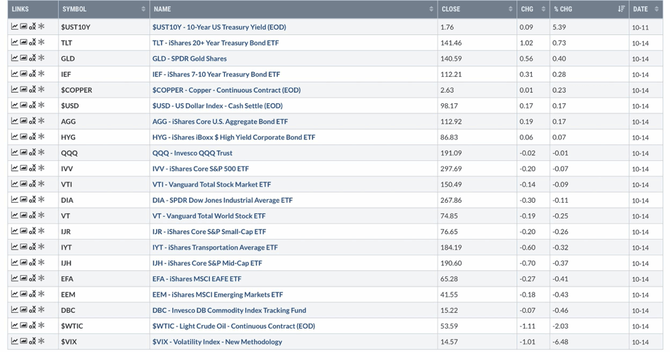The width and height of the screenshot is (670, 352).
Task: Select close value 65.28 for EFA
Action: point(449,279)
